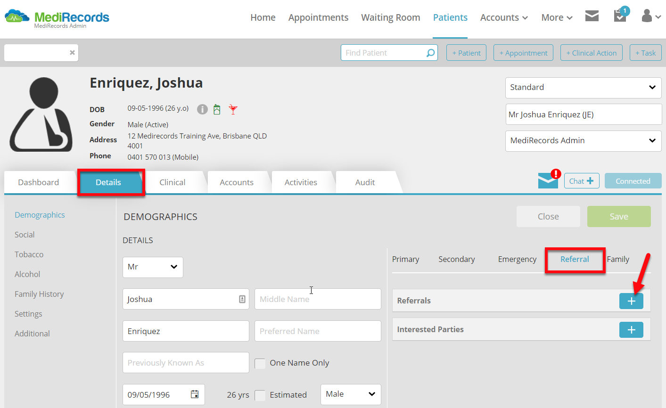Open the date of birth calendar picker
Screen dimensions: 666x408
coord(195,394)
